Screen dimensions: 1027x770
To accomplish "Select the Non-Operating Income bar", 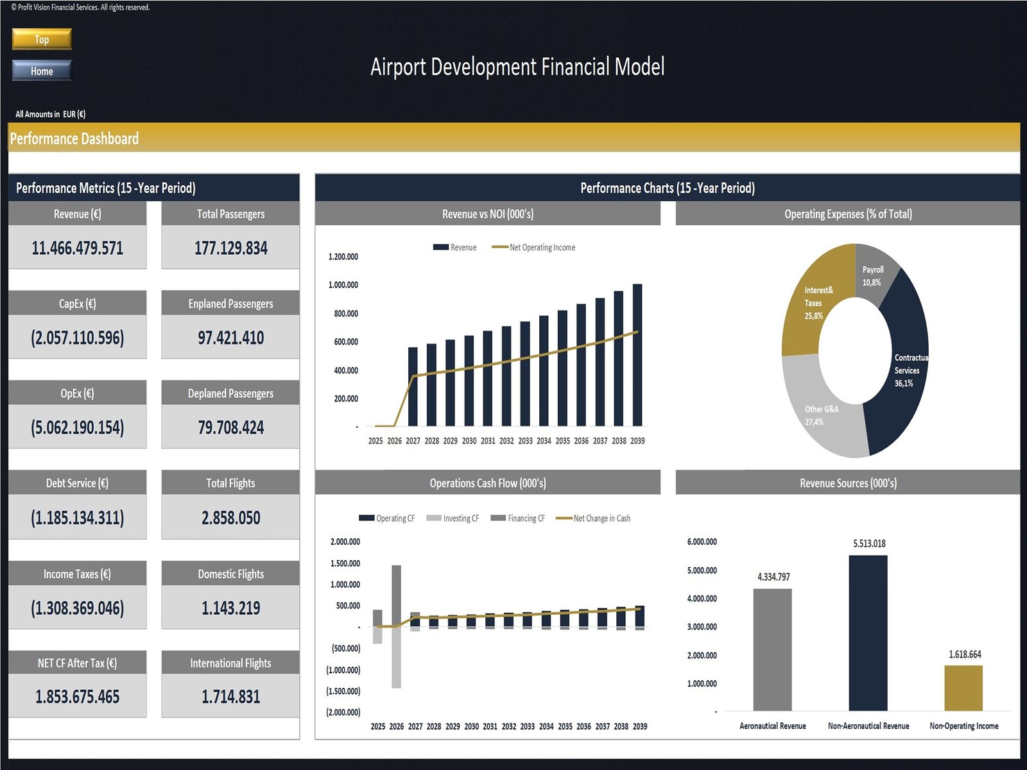I will (x=963, y=688).
